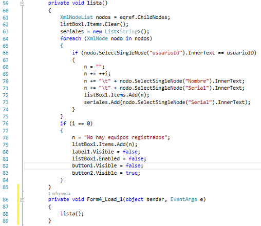Click the "Nombre" string on line 70
Image resolution: width=261 pixels, height=226 pixels.
[197, 81]
